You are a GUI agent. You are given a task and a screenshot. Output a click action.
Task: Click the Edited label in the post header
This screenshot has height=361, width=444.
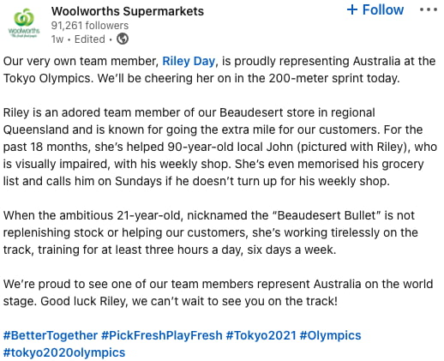click(x=90, y=39)
